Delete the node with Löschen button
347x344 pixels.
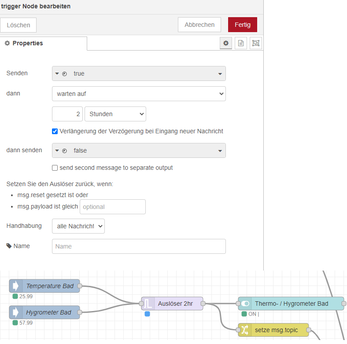pos(18,25)
